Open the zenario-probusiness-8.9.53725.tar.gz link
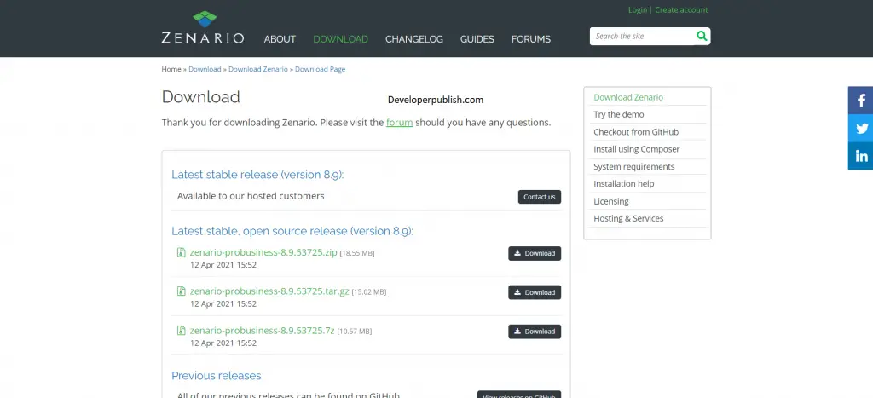Image resolution: width=873 pixels, height=398 pixels. [269, 291]
